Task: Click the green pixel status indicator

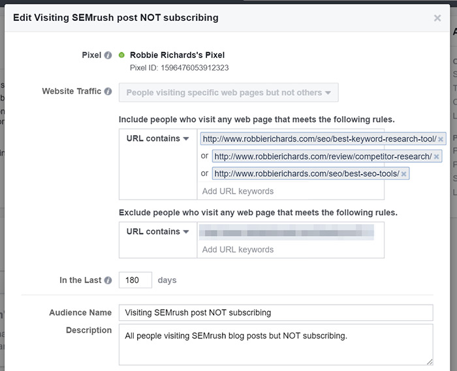Action: [122, 55]
